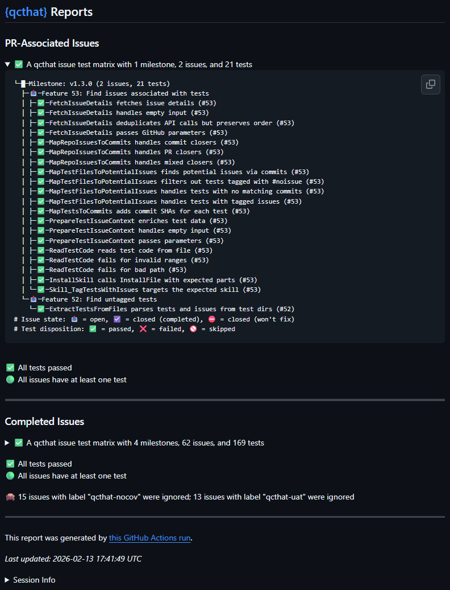Screen dimensions: 450x590
Task: Click the checkmark for ReadTestCode fails for bad path
Action: (41, 270)
